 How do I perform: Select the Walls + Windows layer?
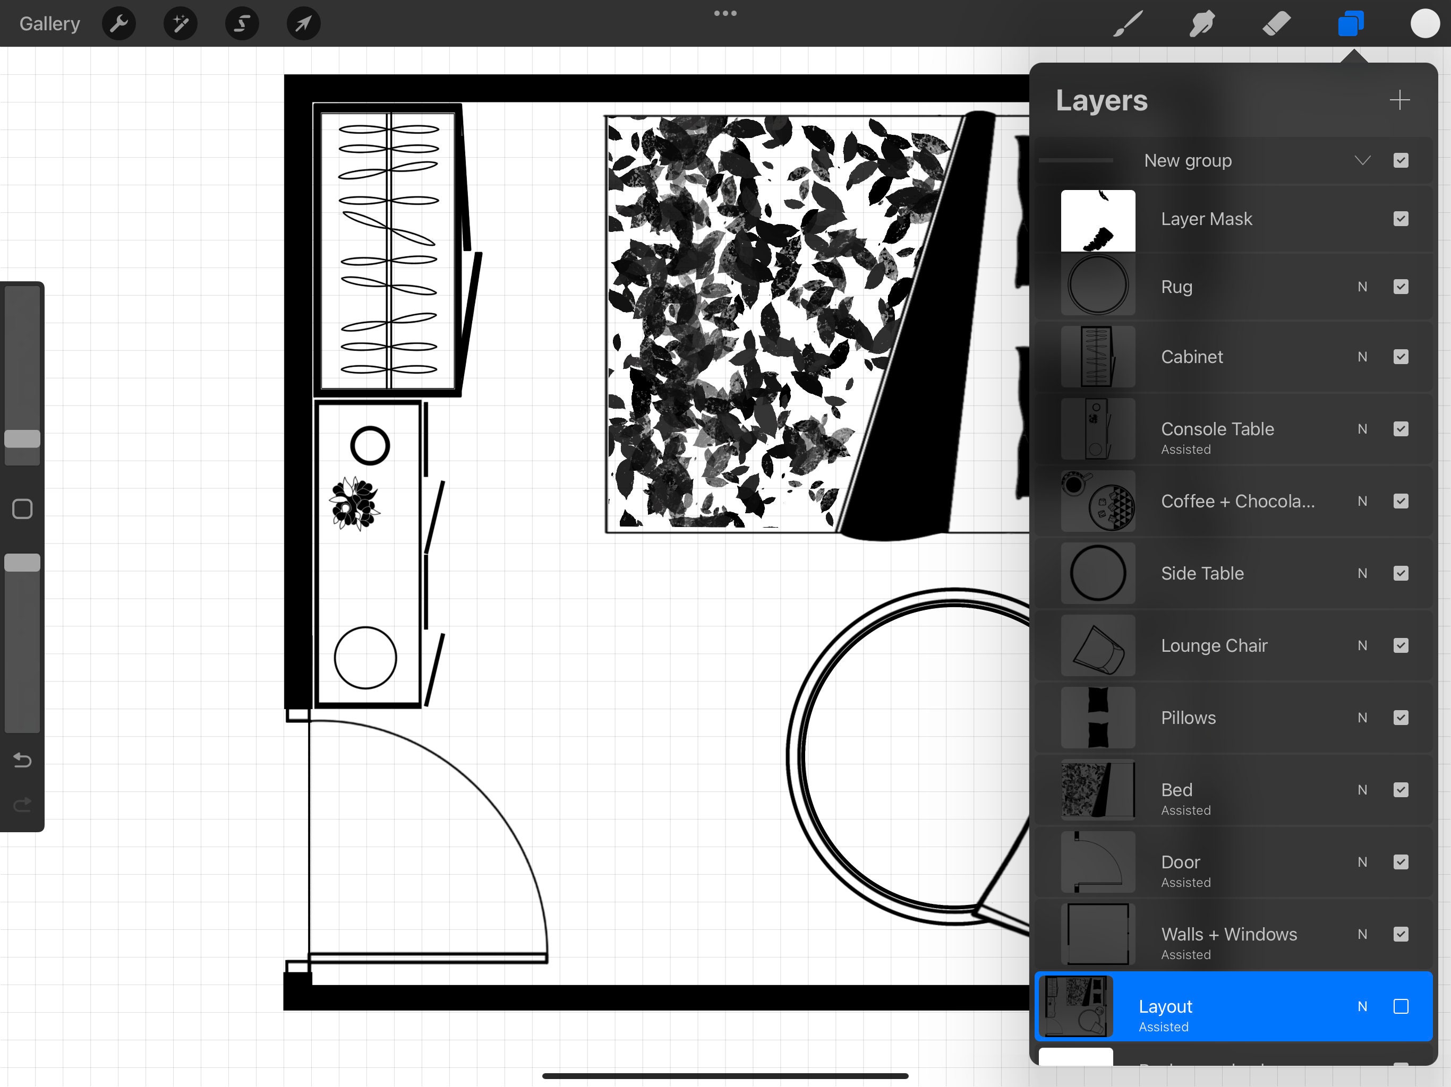pos(1247,934)
